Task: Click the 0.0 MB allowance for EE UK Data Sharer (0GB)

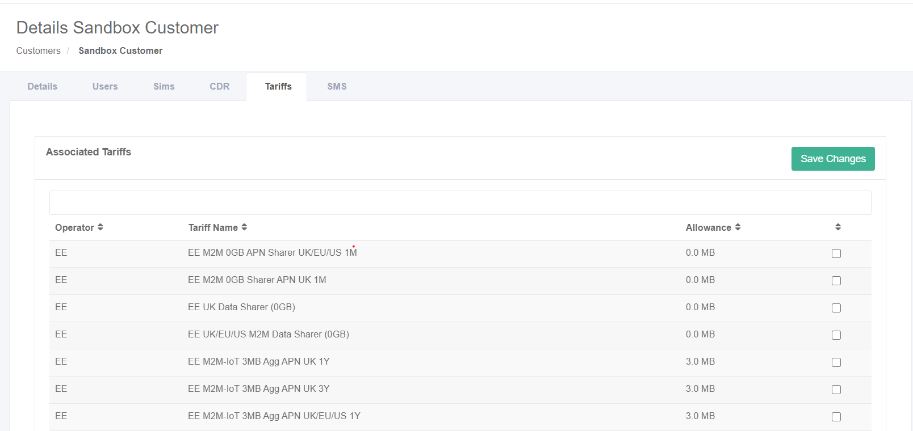Action: click(700, 307)
